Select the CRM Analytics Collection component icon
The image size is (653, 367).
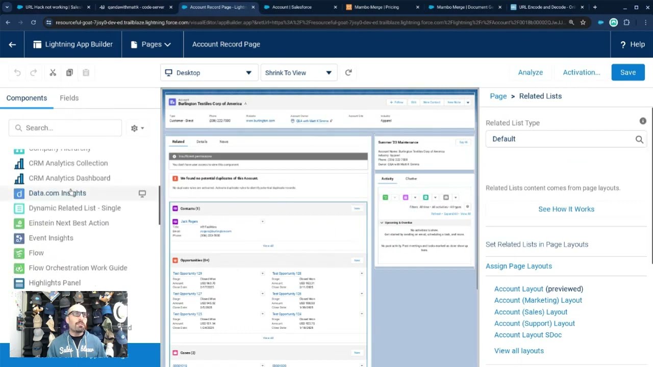tap(19, 163)
